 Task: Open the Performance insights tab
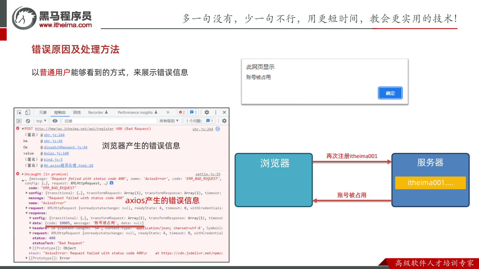138,112
